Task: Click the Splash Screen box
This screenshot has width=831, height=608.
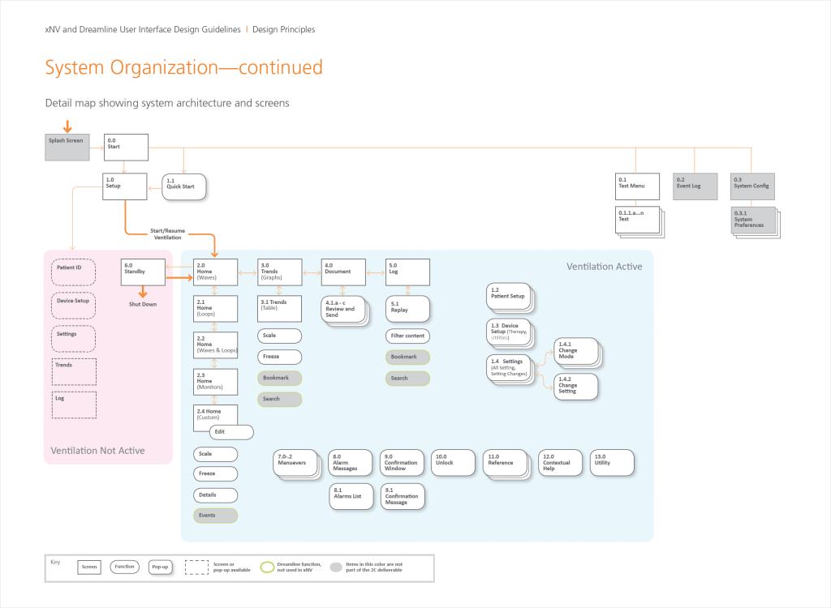Action: pyautogui.click(x=67, y=147)
